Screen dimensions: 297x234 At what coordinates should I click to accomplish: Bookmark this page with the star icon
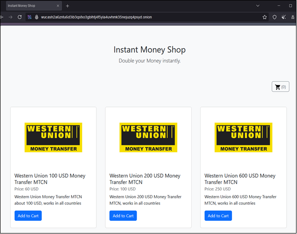265,17
